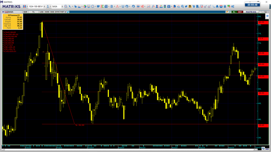Toggle the KHN chart option

pos(47,12)
